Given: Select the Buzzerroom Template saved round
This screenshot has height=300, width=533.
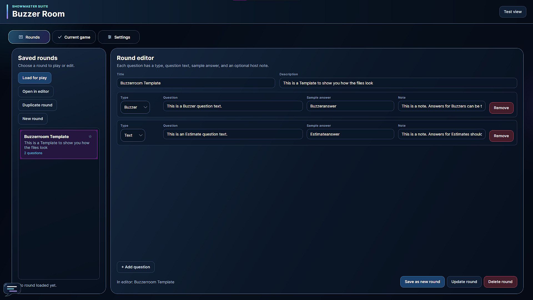Looking at the screenshot, I should (x=59, y=144).
